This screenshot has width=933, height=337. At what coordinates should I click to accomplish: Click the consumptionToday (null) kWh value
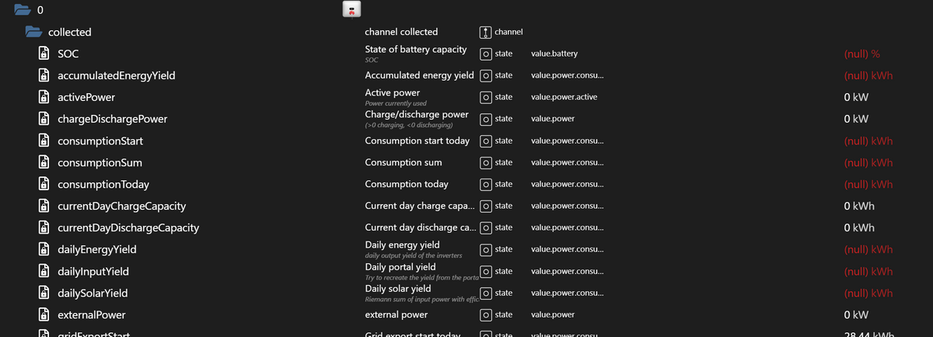(x=868, y=185)
